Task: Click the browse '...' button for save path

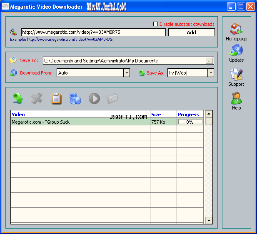Action: coord(210,61)
